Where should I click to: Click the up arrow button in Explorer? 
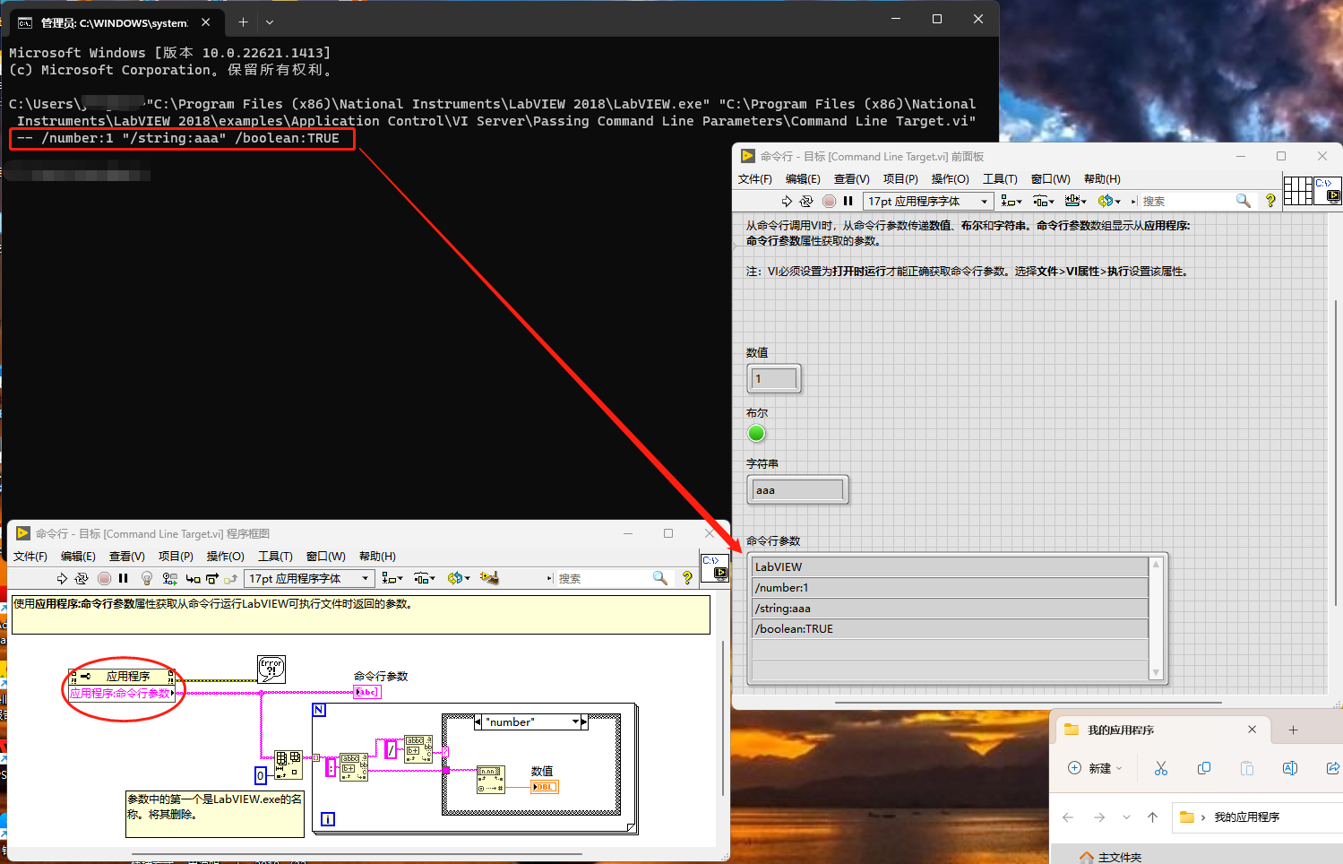pos(1152,817)
